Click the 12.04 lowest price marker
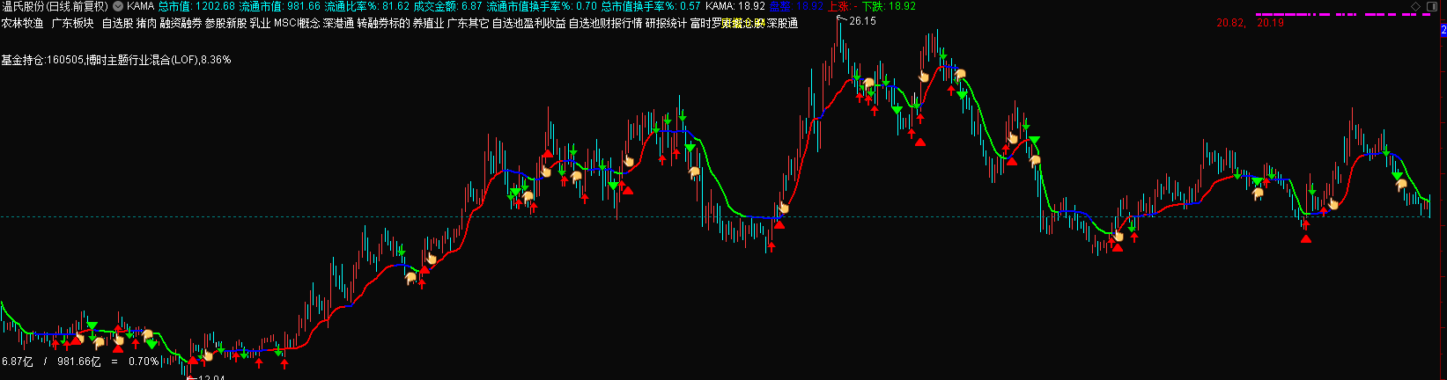The height and width of the screenshot is (380, 1447). [210, 377]
